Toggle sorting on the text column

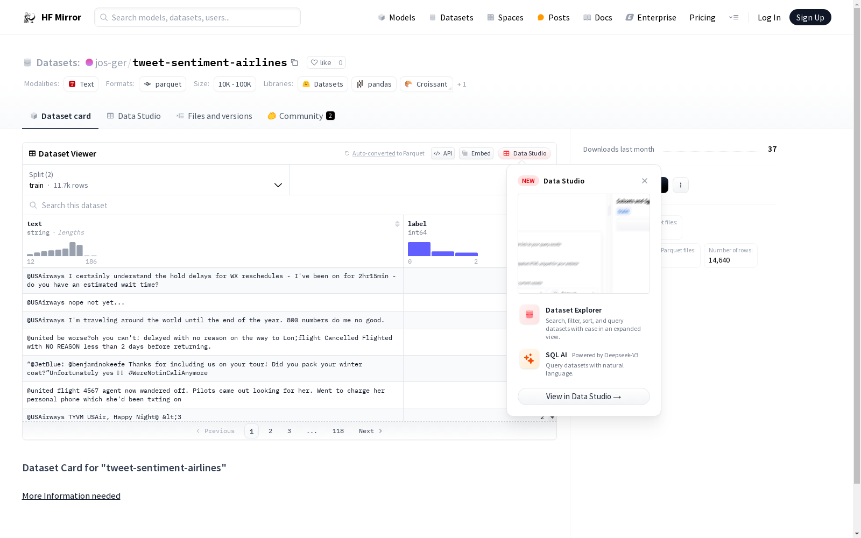(397, 224)
